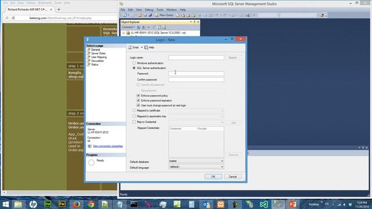Click View connection properties link

[x=108, y=146]
